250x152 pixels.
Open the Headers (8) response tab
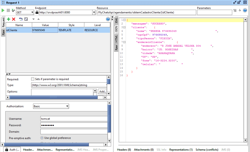[124, 150]
